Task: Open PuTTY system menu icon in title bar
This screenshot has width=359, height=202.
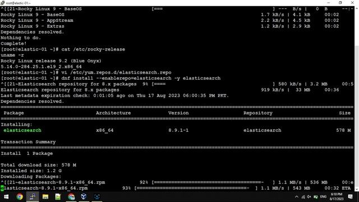Action: pyautogui.click(x=2, y=3)
